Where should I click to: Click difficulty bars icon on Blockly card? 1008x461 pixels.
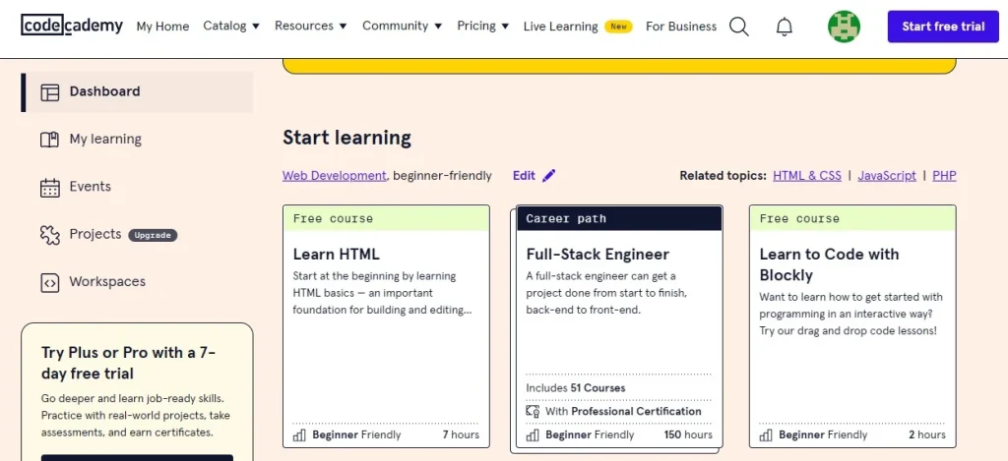point(766,434)
